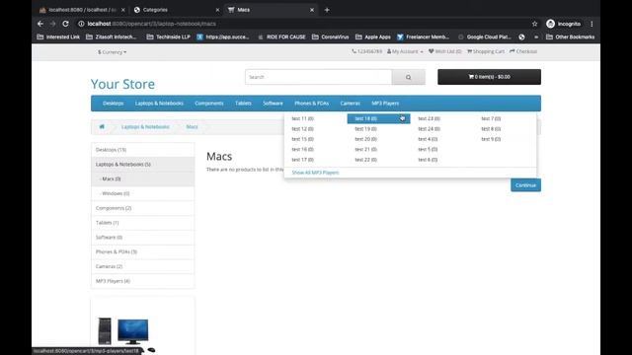Focus the Search input field

[318, 77]
